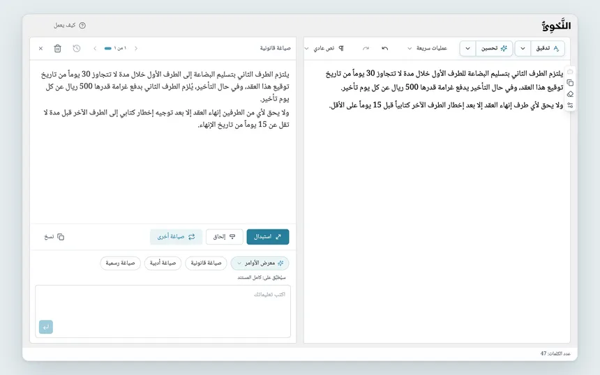Image resolution: width=600 pixels, height=375 pixels.
Task: Click the undo arrow in editor toolbar
Action: pos(385,48)
